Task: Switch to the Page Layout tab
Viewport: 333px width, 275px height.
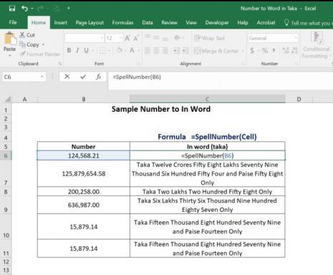Action: (90, 23)
